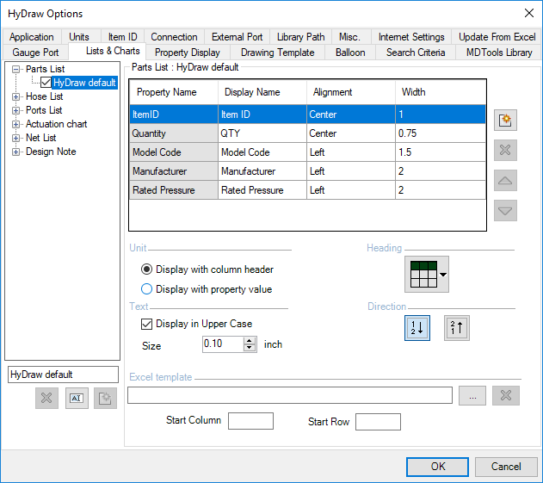Select the Quantity property row
543x483 pixels.
point(307,133)
